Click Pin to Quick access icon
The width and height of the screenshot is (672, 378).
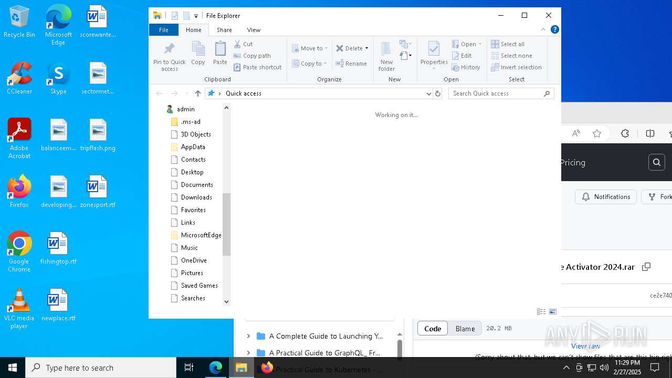(x=169, y=57)
